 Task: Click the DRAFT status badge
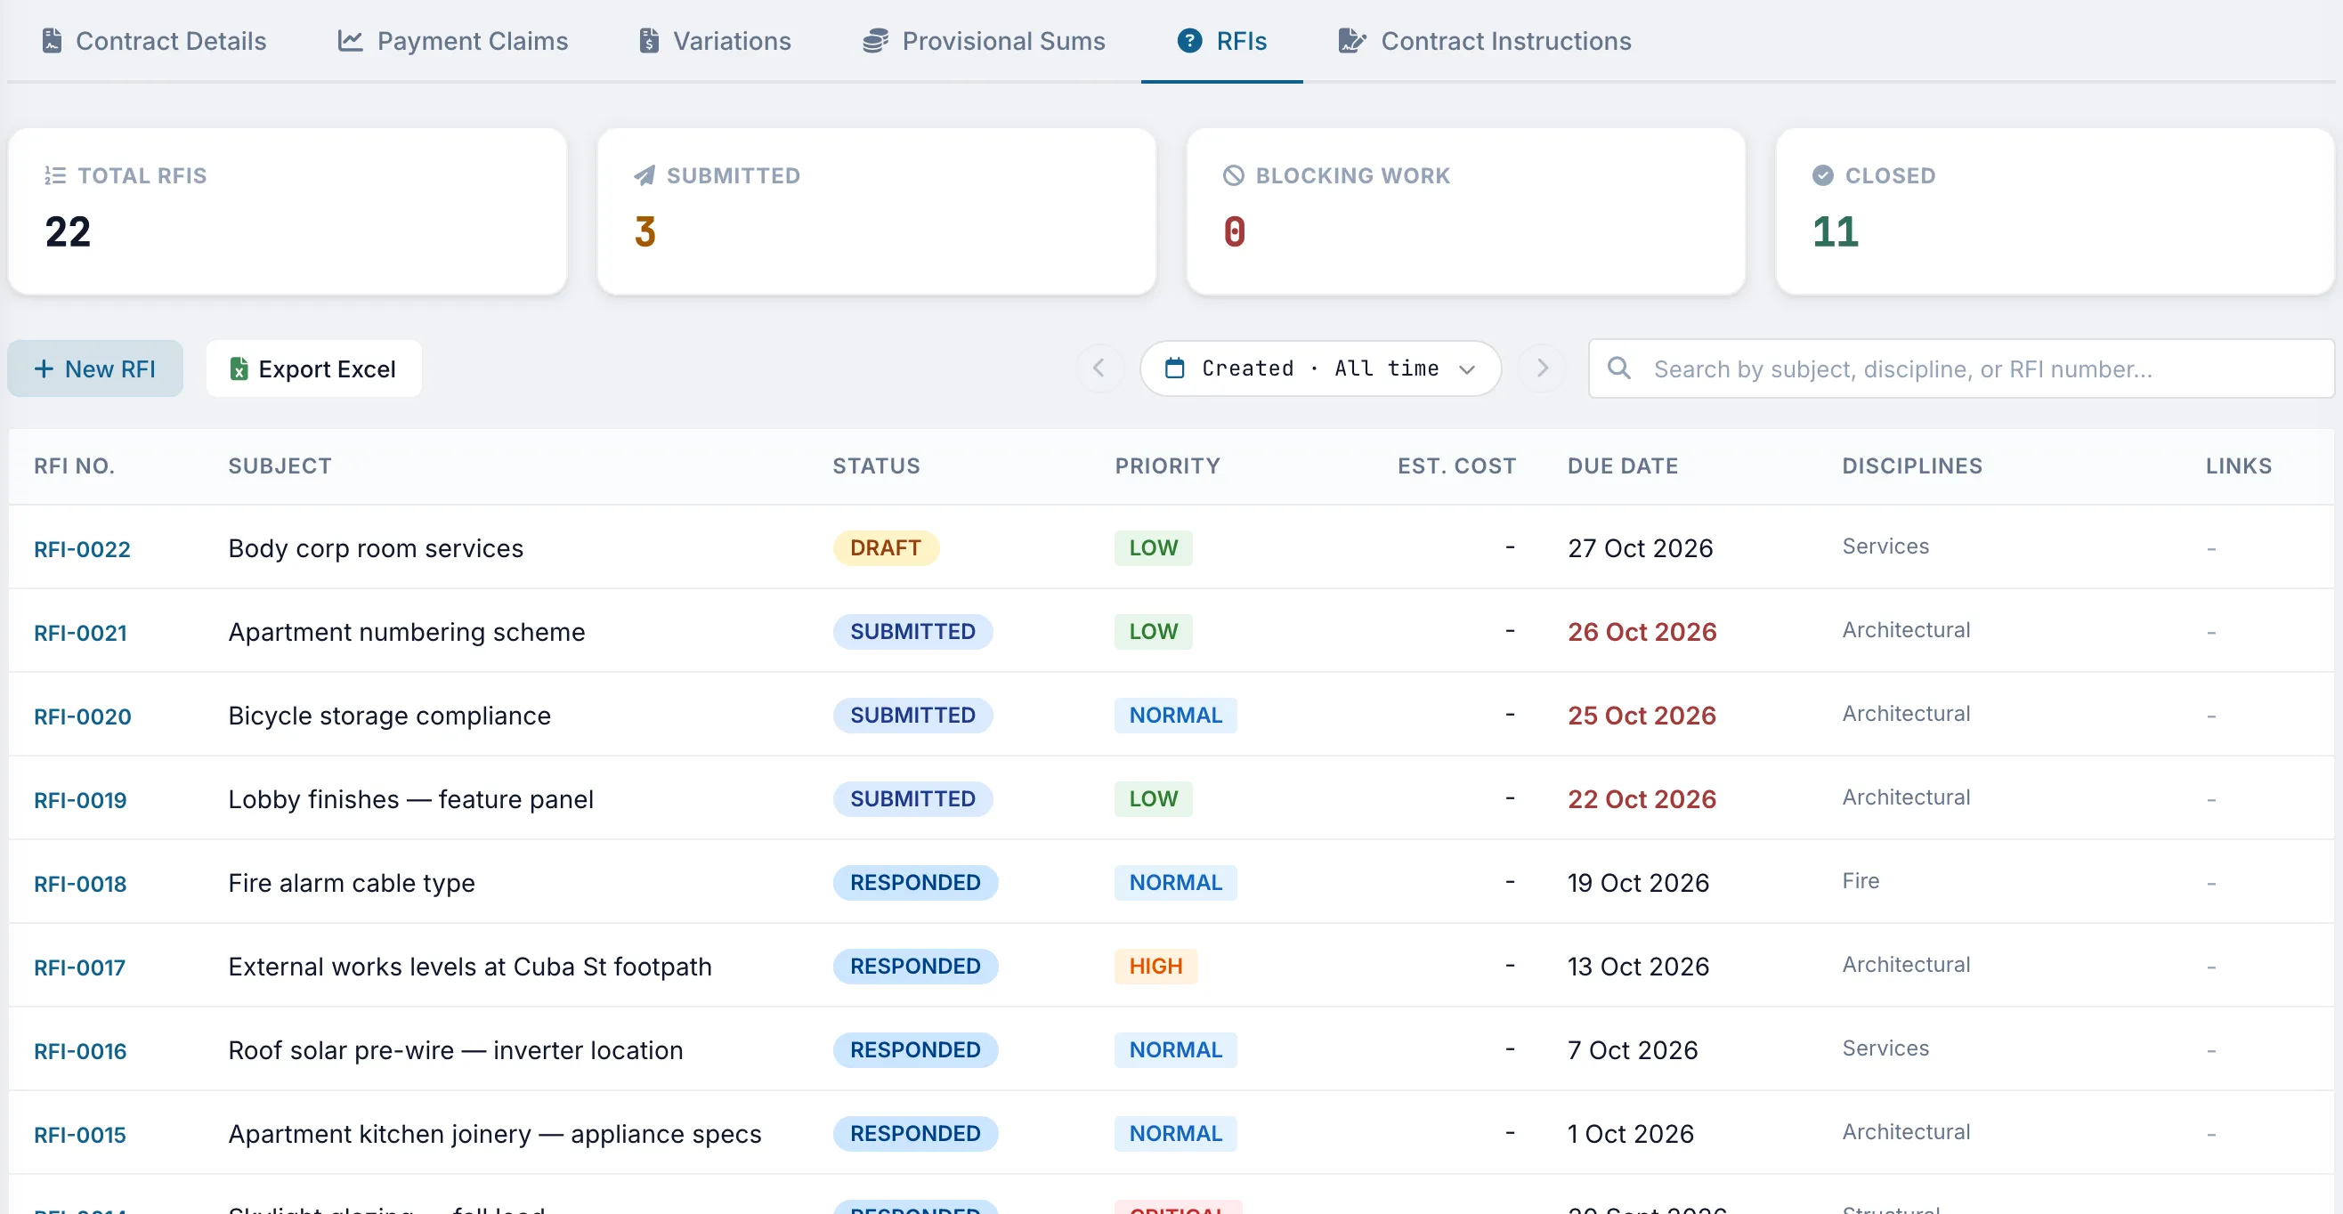point(885,547)
